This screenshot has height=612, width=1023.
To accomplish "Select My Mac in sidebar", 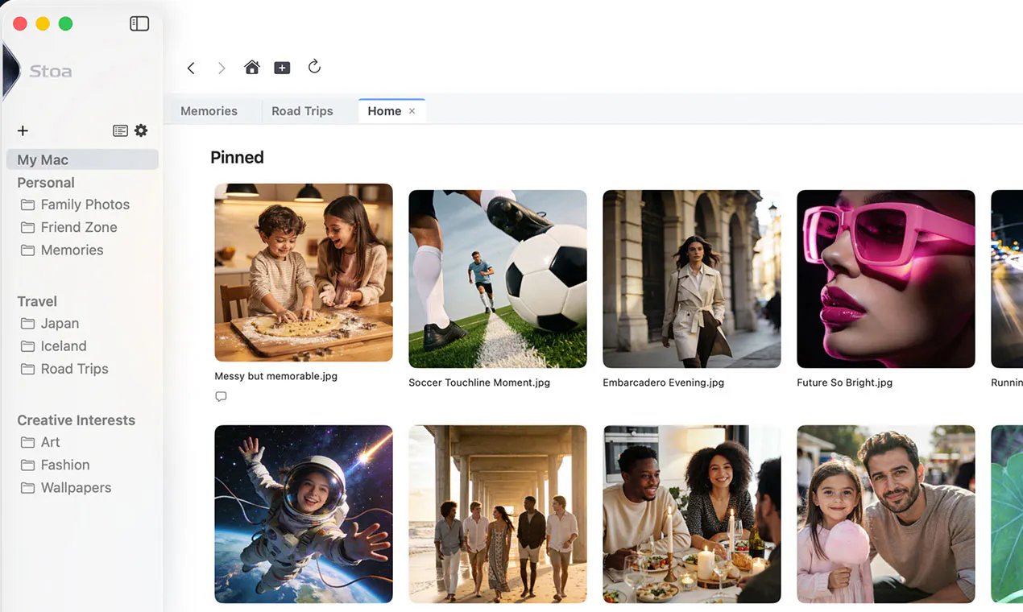I will (82, 159).
